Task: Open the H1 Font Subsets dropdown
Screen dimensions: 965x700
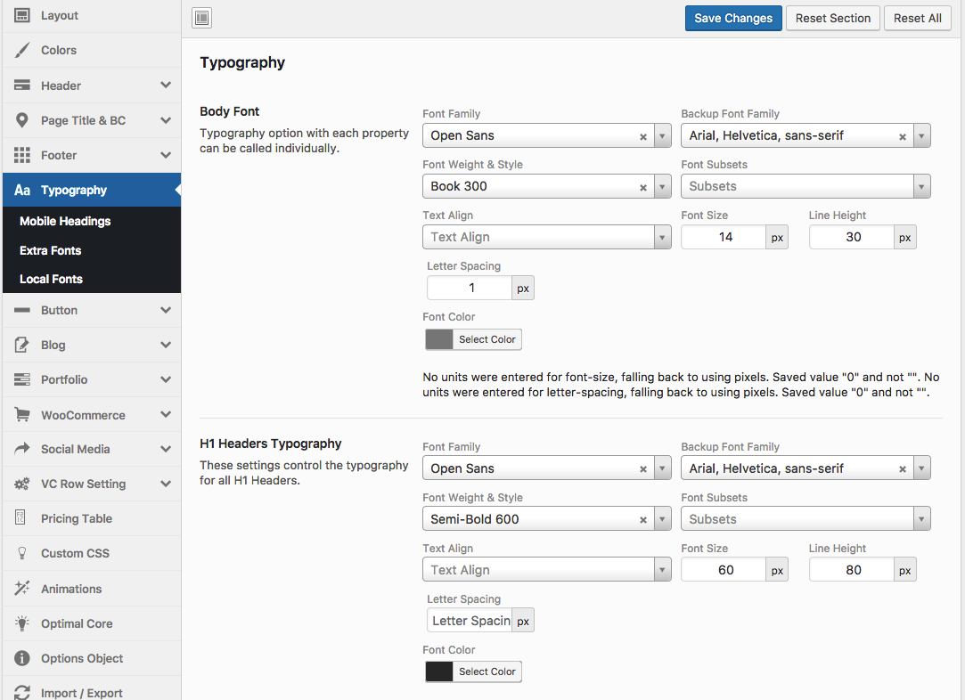Action: tap(806, 519)
